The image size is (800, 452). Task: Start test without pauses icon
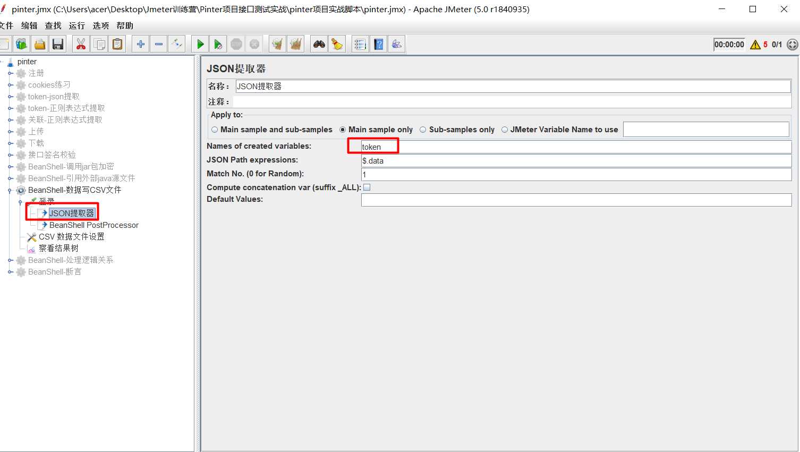click(218, 44)
